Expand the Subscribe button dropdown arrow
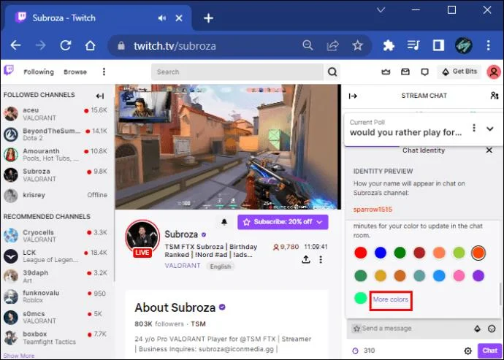The width and height of the screenshot is (504, 360). [x=319, y=222]
